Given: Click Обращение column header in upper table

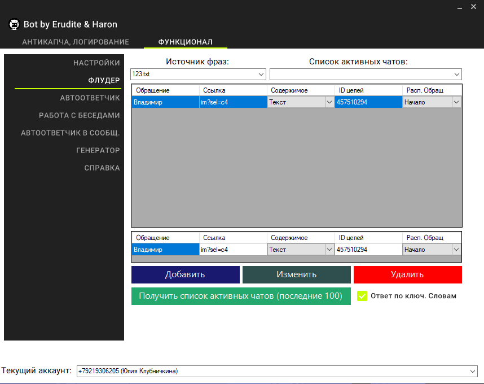Looking at the screenshot, I should tap(165, 90).
